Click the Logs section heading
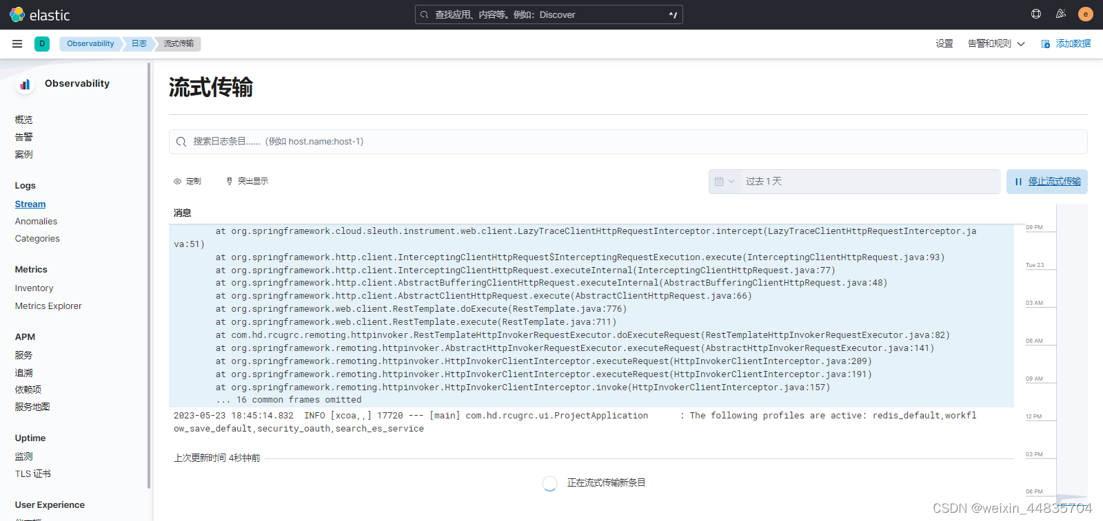Image resolution: width=1103 pixels, height=521 pixels. coord(26,186)
